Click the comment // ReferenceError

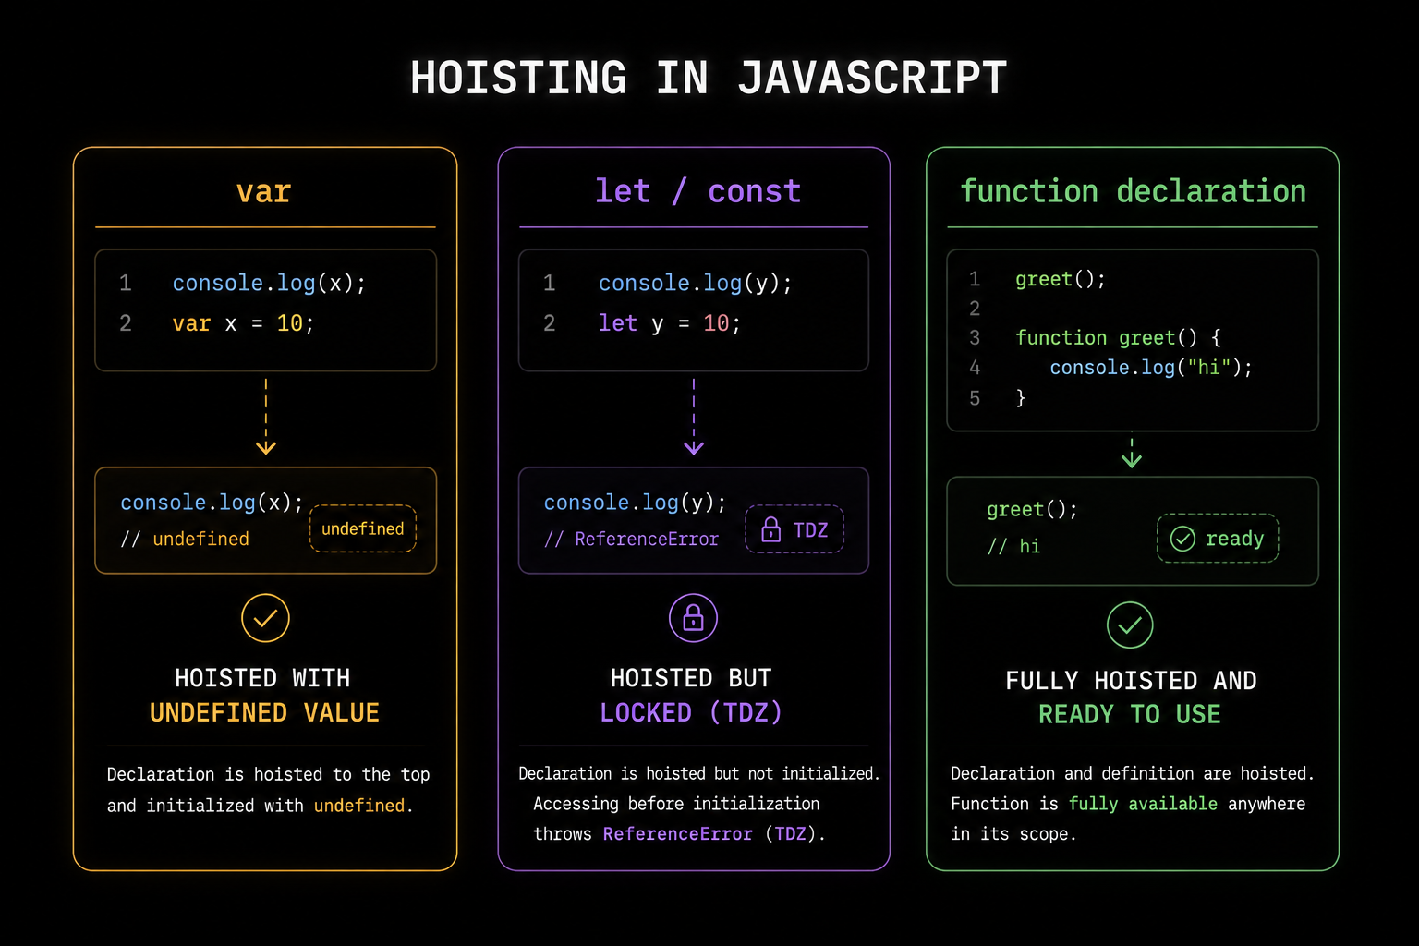[631, 539]
